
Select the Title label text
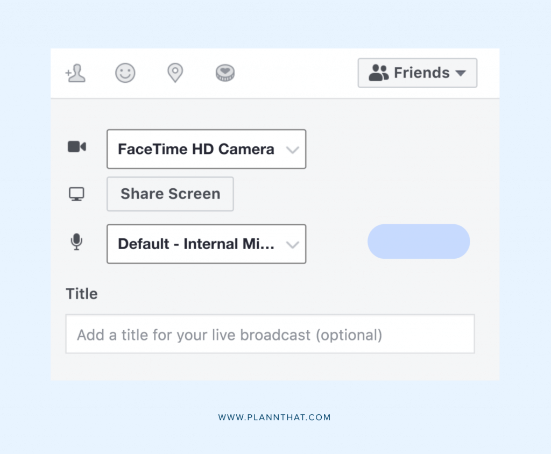81,294
